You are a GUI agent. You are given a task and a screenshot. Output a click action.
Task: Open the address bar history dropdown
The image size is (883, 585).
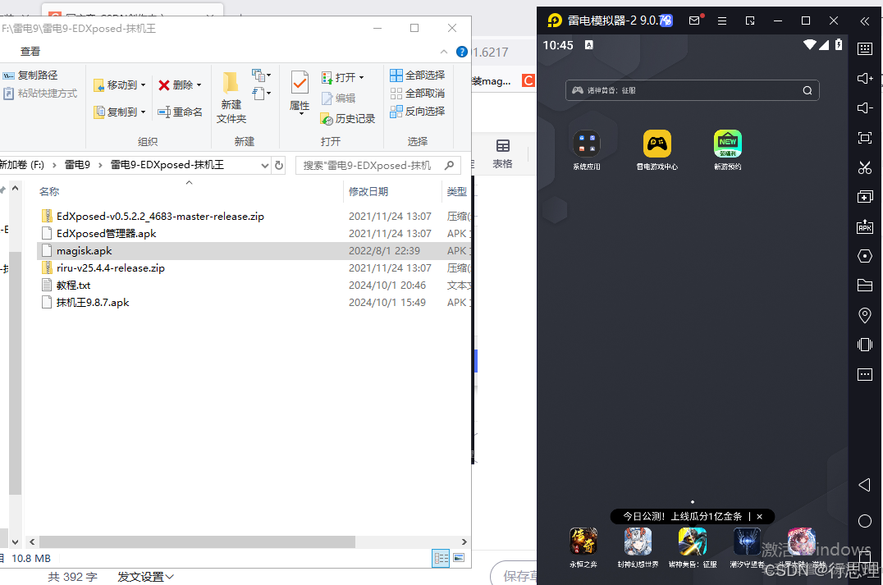(x=265, y=166)
